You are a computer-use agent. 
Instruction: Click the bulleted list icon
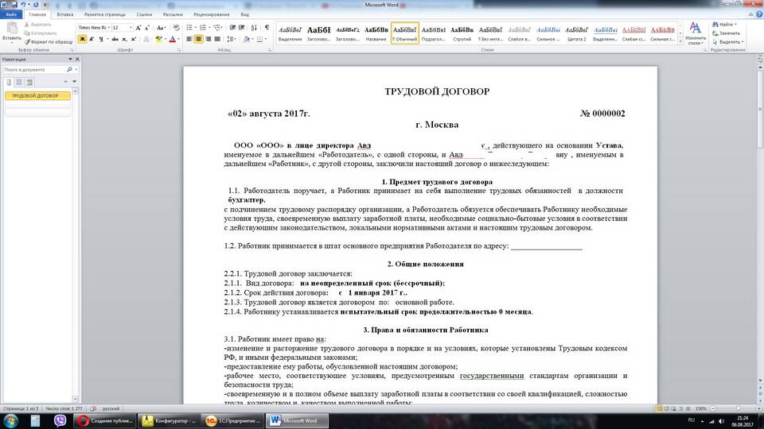(190, 28)
